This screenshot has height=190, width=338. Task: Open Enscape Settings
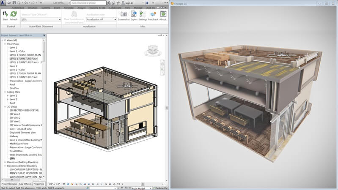coord(143,14)
